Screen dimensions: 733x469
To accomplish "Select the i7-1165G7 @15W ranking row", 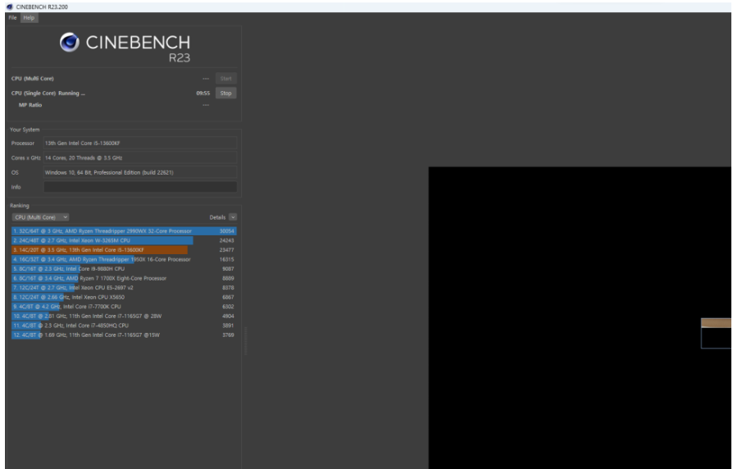I will point(124,335).
